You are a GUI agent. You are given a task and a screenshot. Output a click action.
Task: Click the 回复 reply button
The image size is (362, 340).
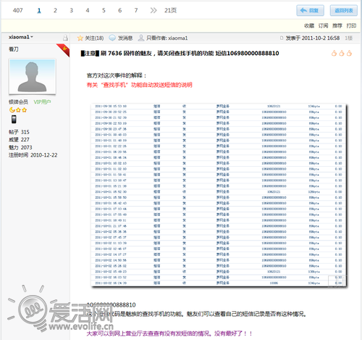[310, 10]
